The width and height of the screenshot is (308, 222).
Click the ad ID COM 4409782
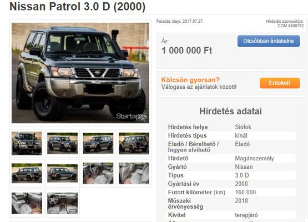290,26
